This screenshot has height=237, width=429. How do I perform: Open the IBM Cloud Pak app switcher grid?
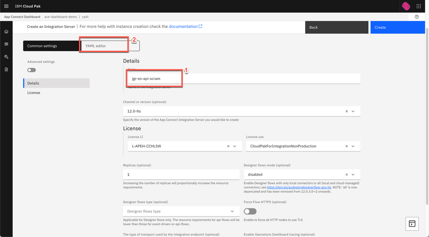(418, 6)
